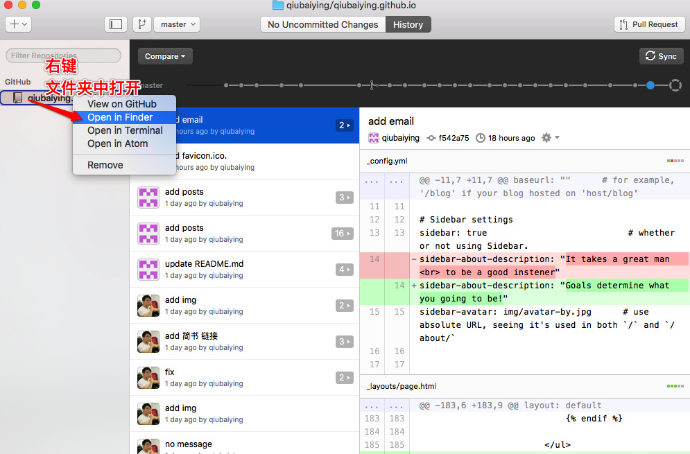The height and width of the screenshot is (454, 690).
Task: Click the avatar on the second add img commit
Action: [148, 414]
